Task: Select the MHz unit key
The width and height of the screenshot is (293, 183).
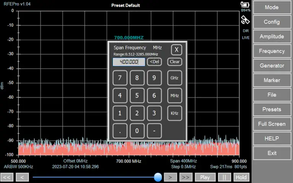Action: point(174,96)
